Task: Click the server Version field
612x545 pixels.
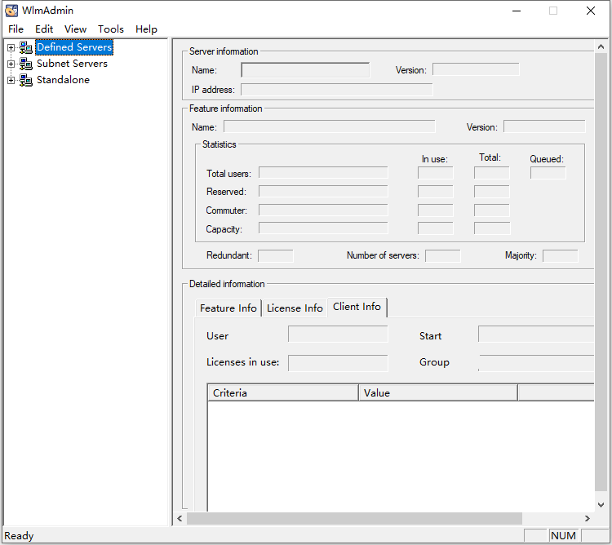Action: tap(476, 69)
